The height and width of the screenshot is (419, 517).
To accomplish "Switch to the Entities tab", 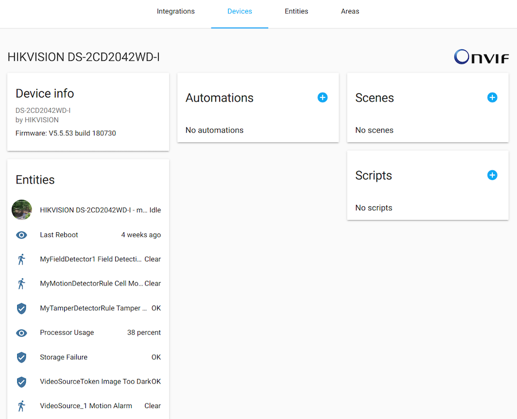I will pyautogui.click(x=296, y=11).
